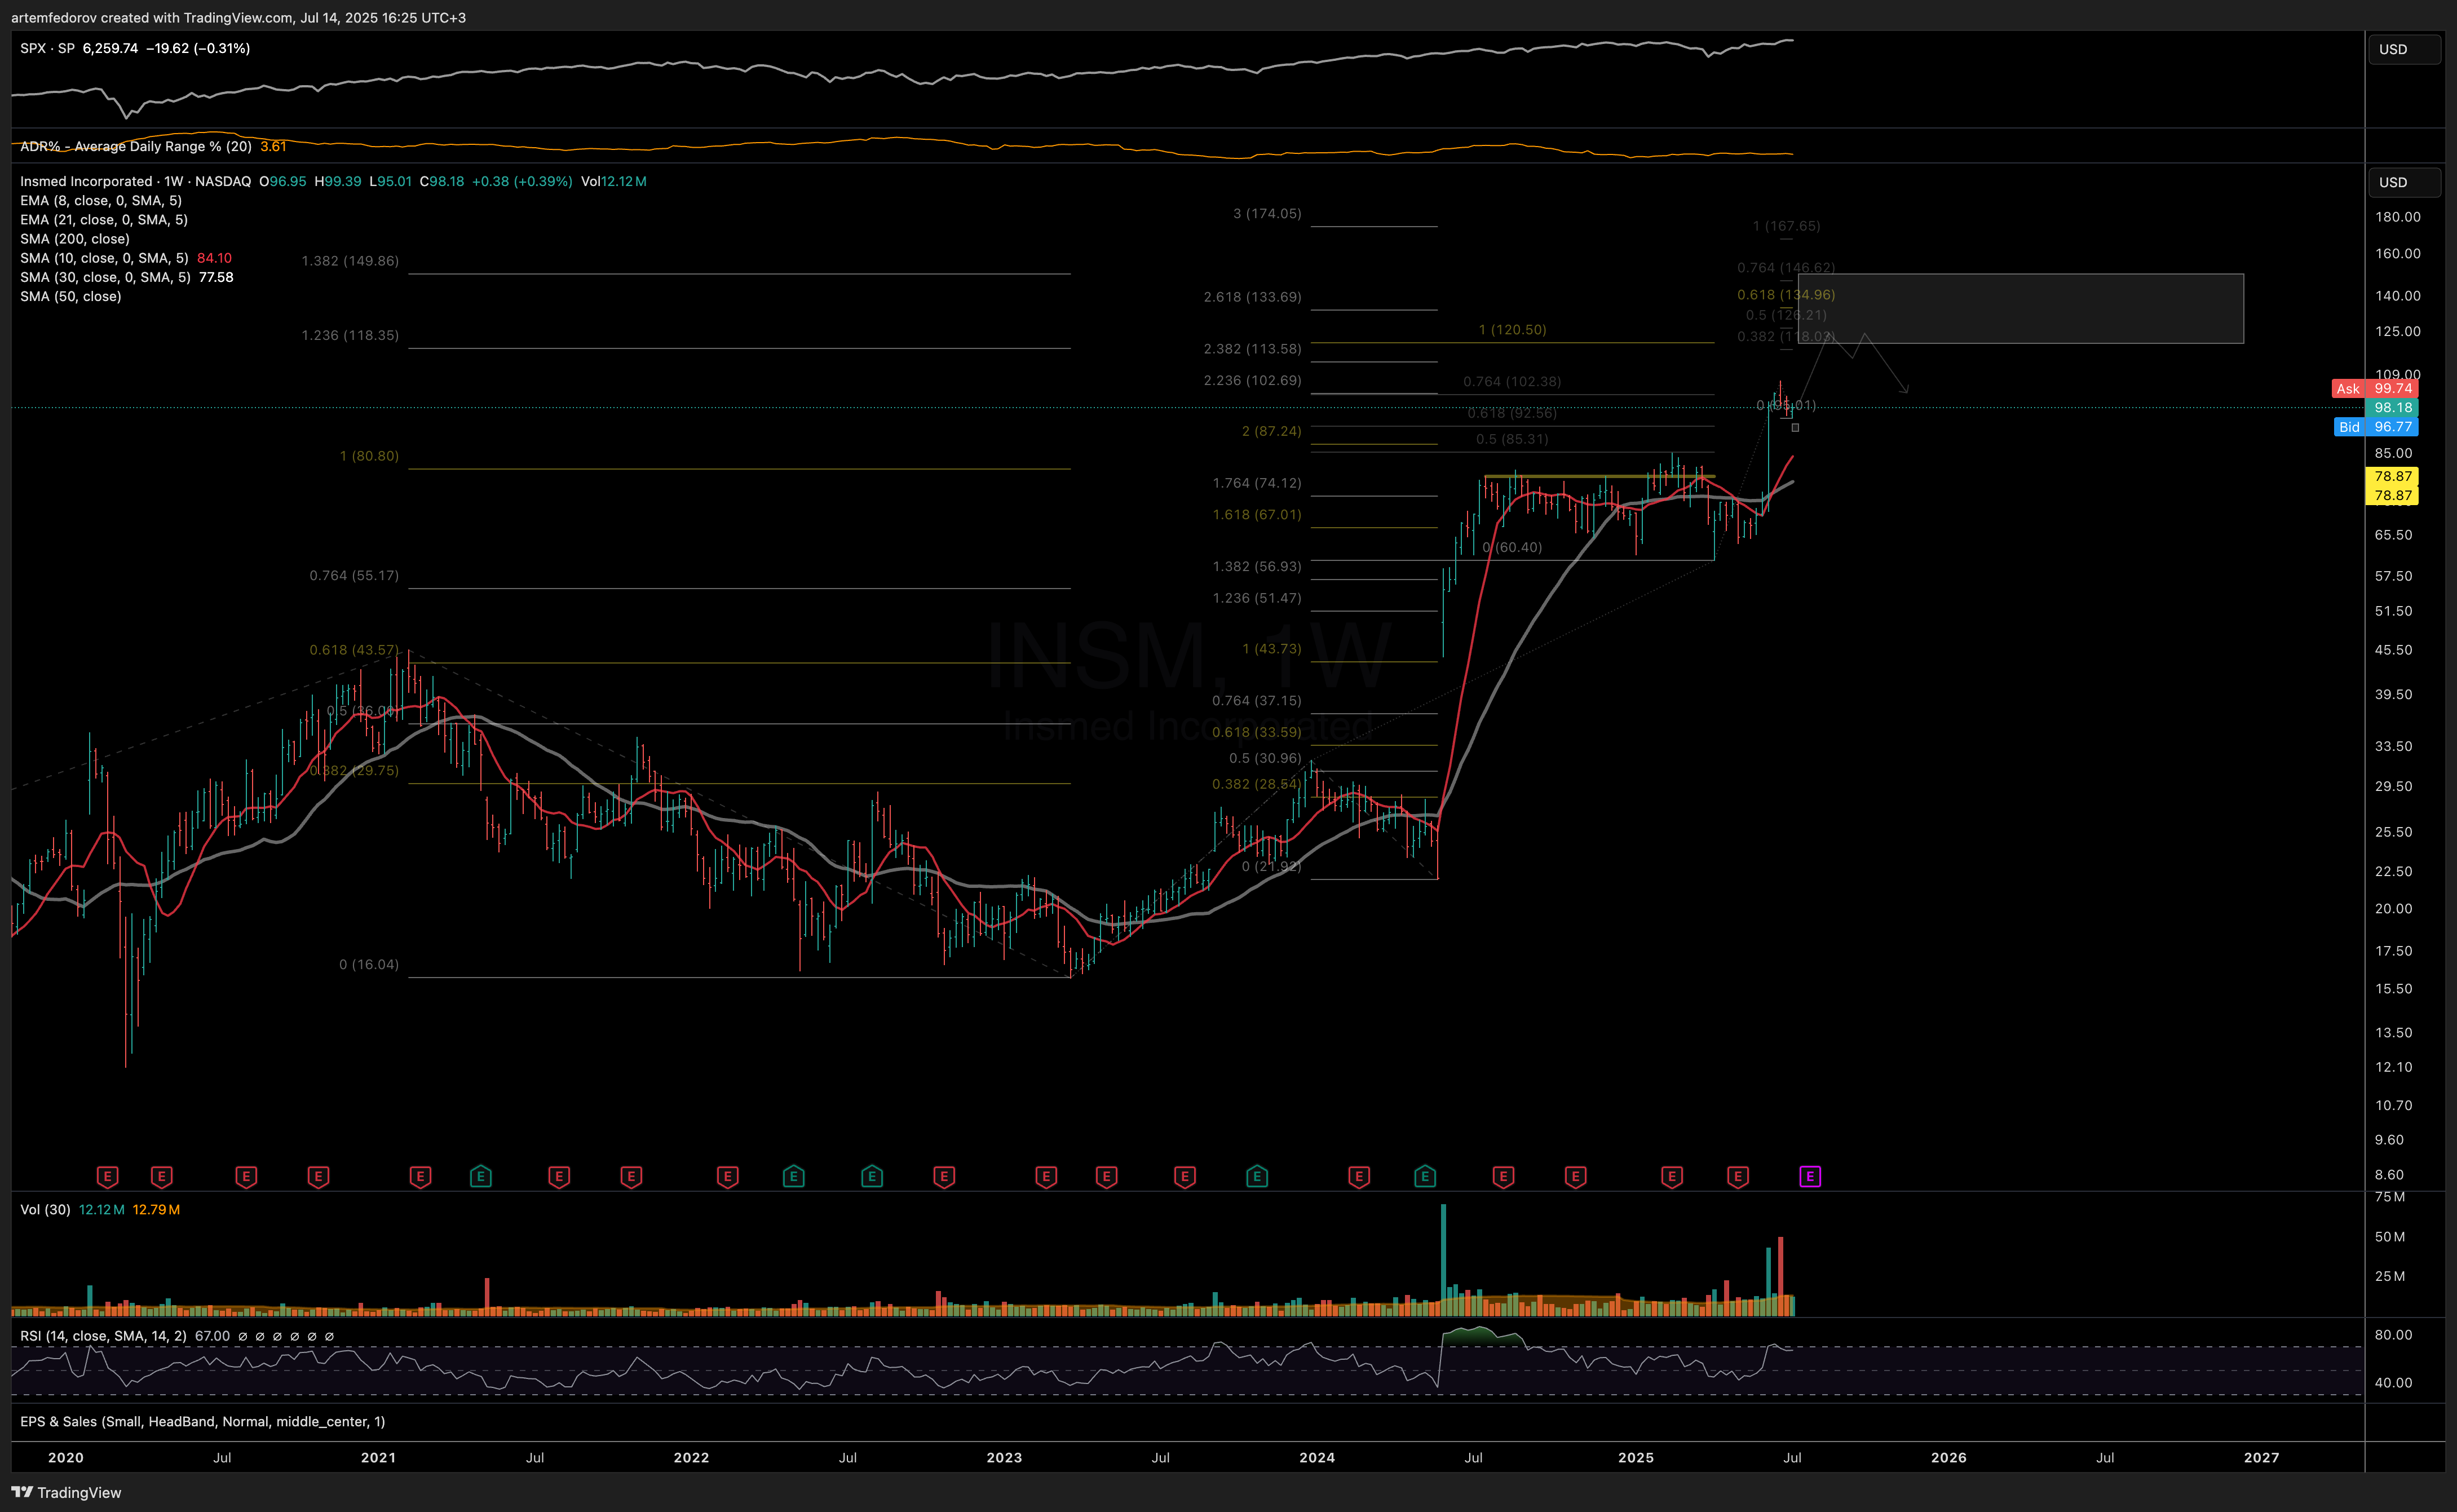Click the RSI 67.00 value

point(212,1336)
